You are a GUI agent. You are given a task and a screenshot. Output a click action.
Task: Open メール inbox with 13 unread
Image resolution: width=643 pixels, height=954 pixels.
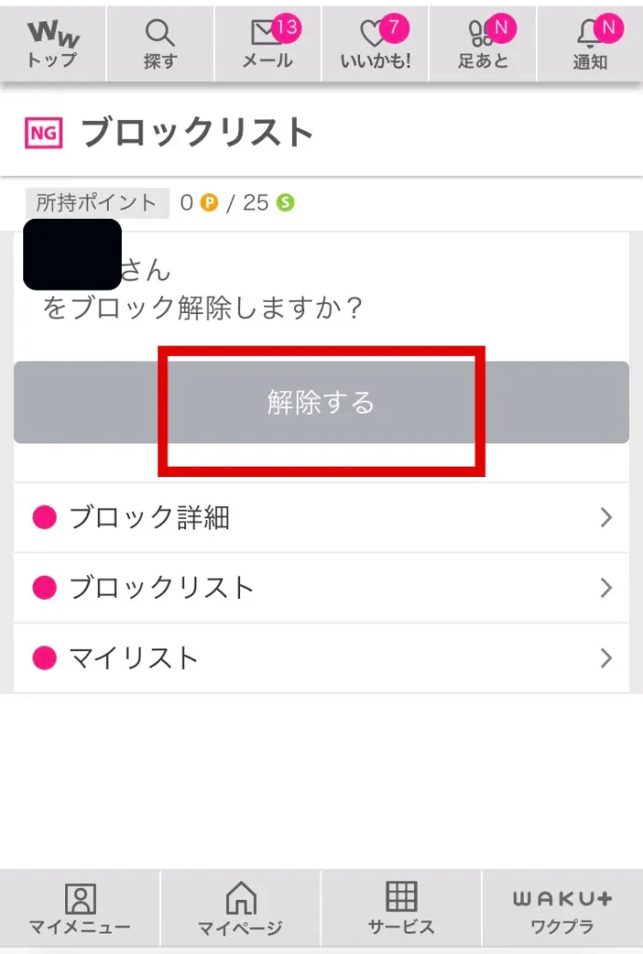coord(267,42)
